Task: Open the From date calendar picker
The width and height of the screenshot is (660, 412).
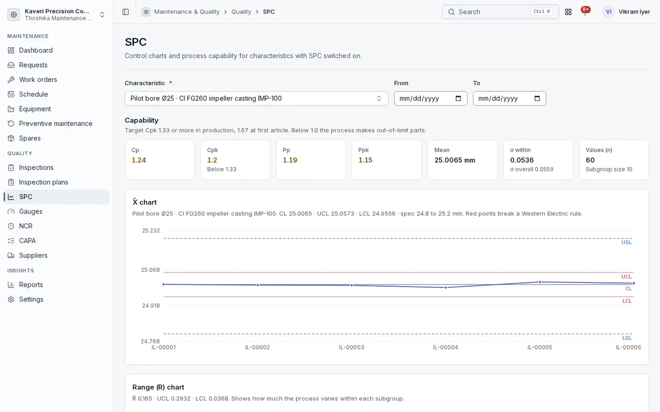Action: click(x=458, y=98)
